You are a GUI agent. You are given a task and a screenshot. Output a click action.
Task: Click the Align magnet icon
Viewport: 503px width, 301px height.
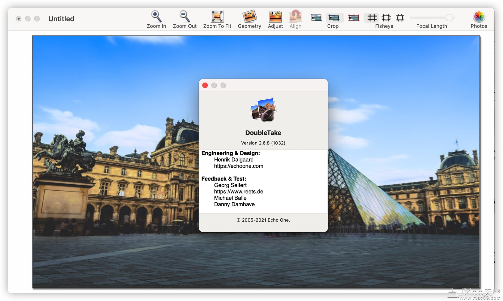295,16
